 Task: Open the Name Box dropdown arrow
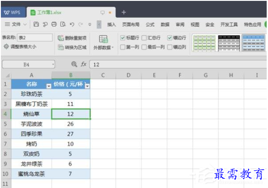[53, 64]
